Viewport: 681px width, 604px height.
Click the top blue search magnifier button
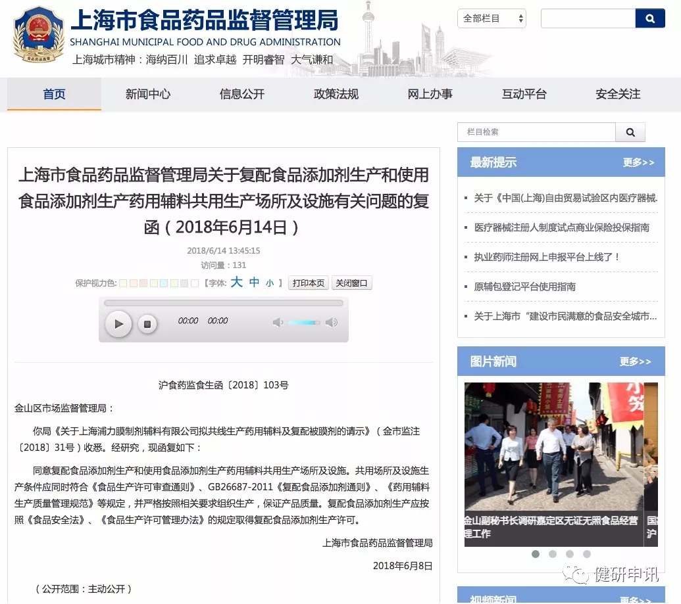click(x=650, y=18)
